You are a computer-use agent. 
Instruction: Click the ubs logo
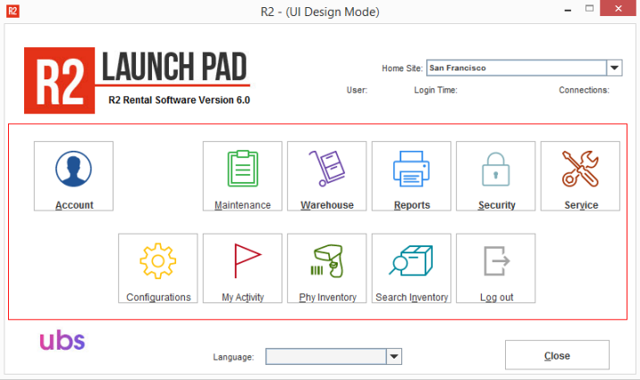coord(62,341)
